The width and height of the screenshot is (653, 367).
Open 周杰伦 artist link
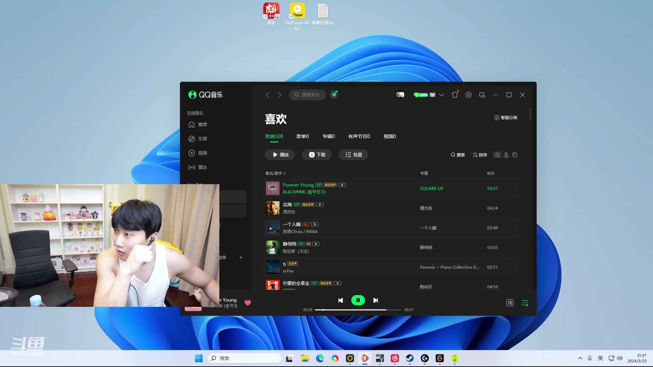coord(289,212)
